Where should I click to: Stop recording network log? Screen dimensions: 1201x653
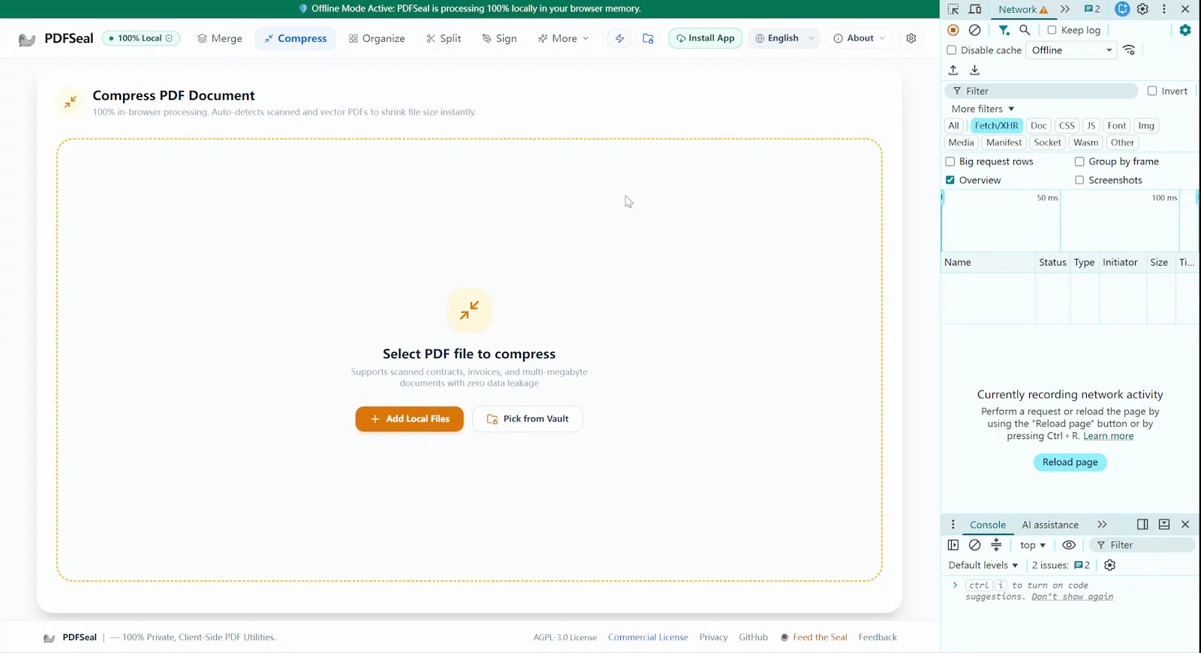click(x=953, y=30)
